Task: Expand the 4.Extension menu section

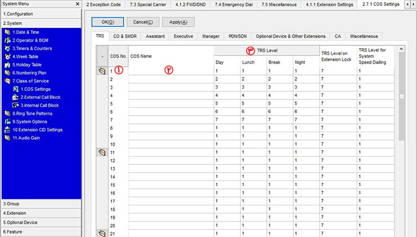Action: [41, 213]
